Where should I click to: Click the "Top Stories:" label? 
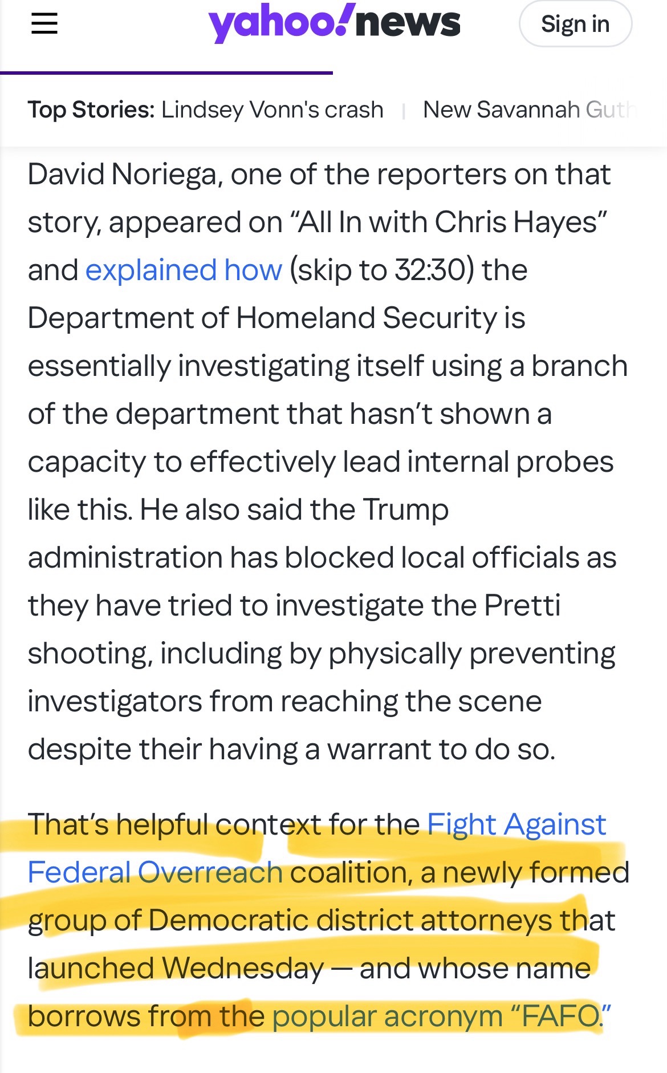click(91, 110)
